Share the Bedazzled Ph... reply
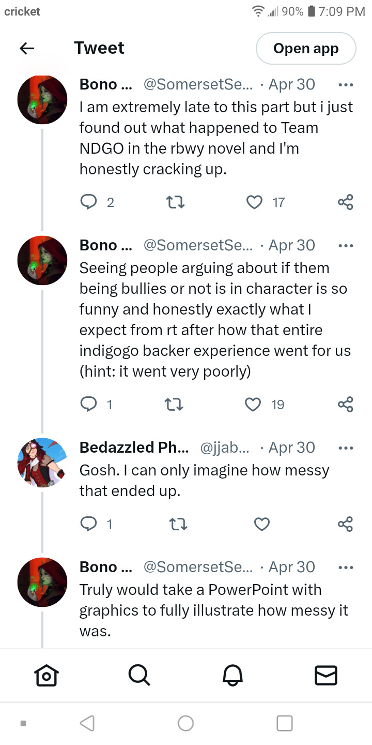Image resolution: width=372 pixels, height=745 pixels. (345, 524)
